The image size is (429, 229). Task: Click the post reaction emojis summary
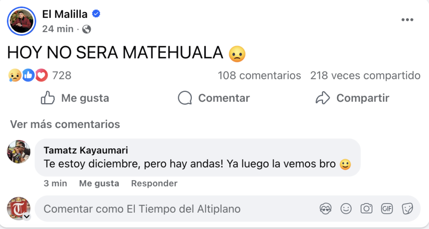pos(28,76)
